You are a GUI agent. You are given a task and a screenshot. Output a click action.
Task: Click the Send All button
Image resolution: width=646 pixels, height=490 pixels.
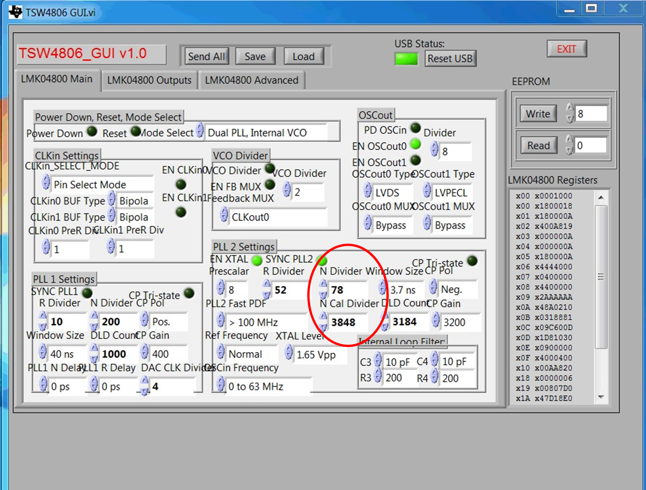[206, 56]
